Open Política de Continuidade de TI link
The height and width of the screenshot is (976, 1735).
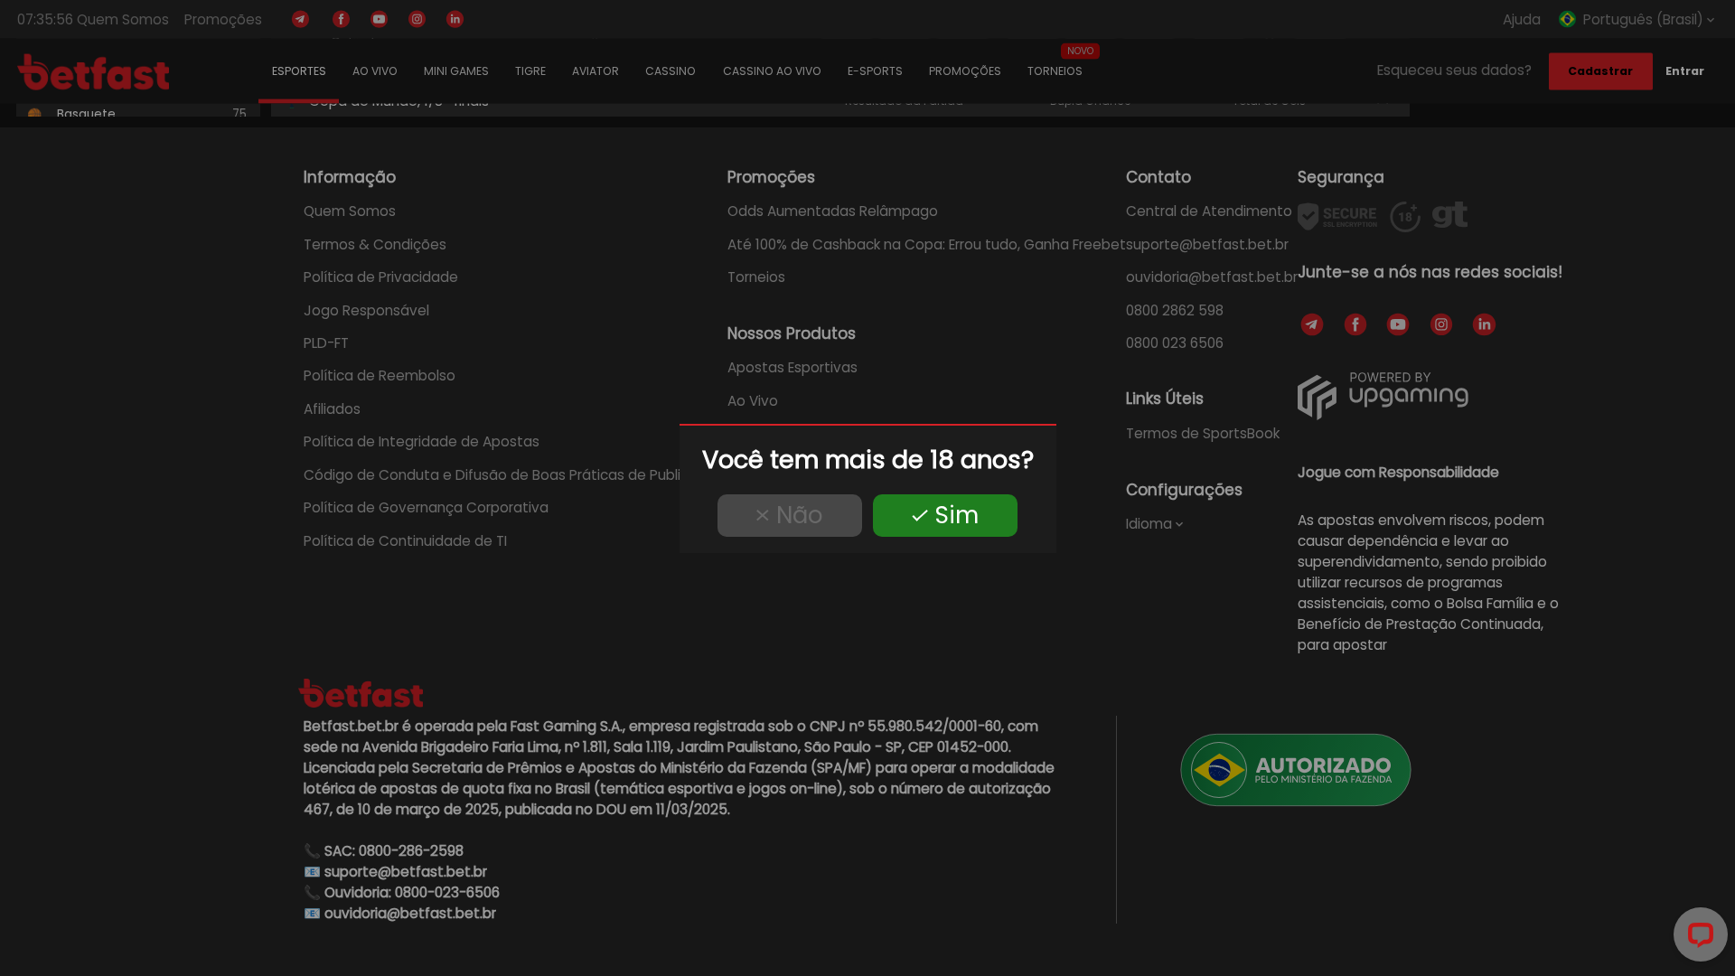tap(405, 541)
